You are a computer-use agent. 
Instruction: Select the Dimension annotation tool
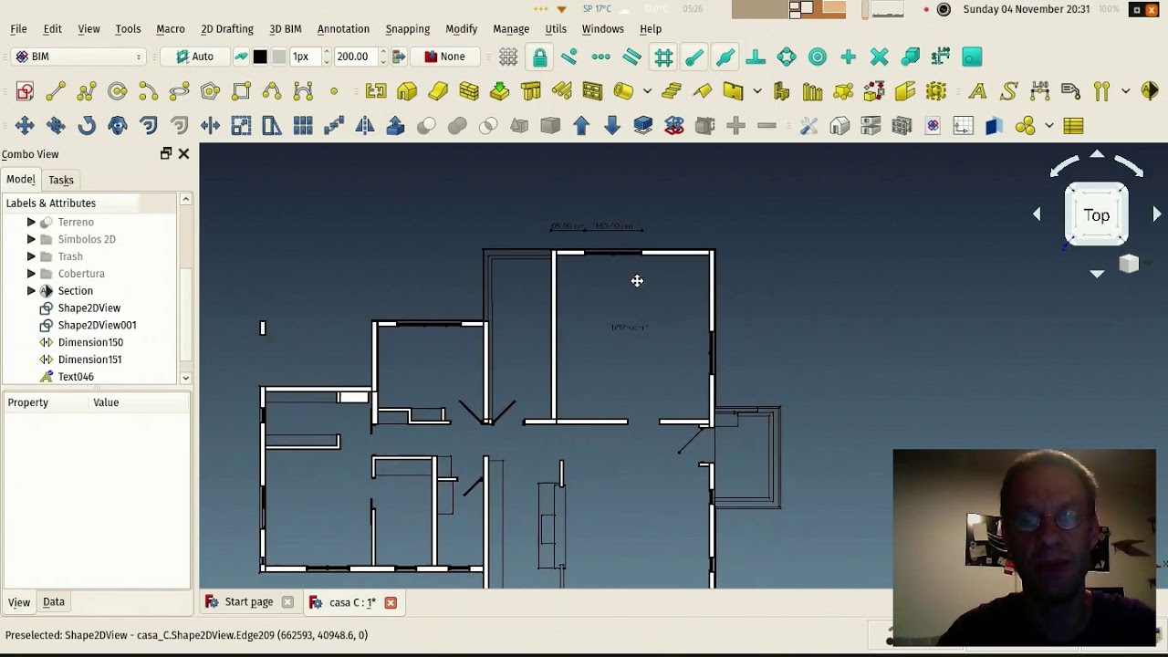pos(1039,91)
